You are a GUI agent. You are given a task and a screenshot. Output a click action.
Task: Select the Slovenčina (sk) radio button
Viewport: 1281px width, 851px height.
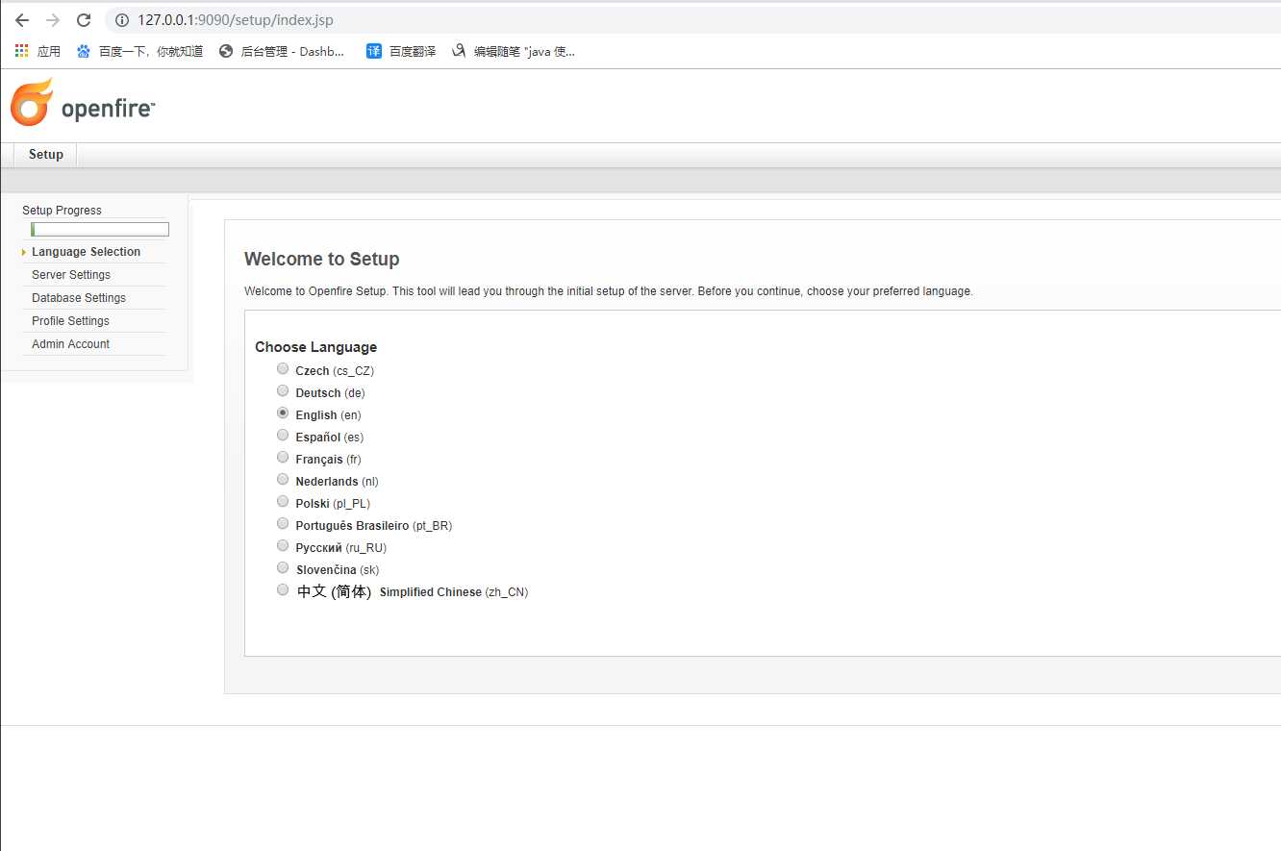click(x=283, y=567)
